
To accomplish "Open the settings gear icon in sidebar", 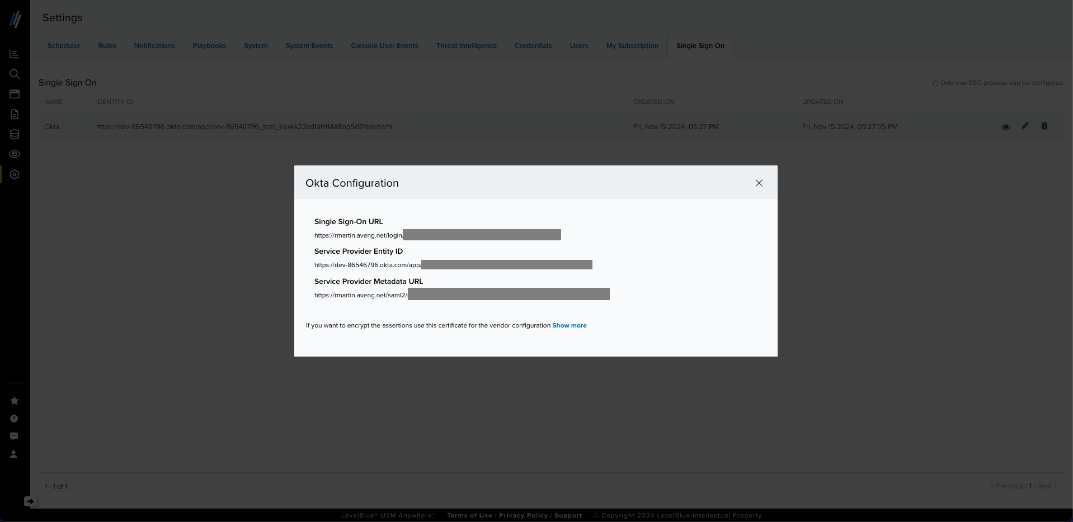I will click(x=15, y=174).
